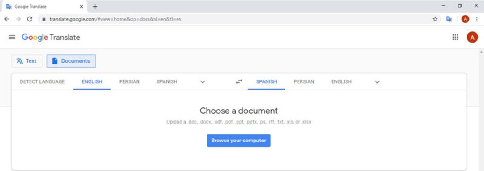Open new browser tab
The image size is (484, 171).
click(x=95, y=6)
